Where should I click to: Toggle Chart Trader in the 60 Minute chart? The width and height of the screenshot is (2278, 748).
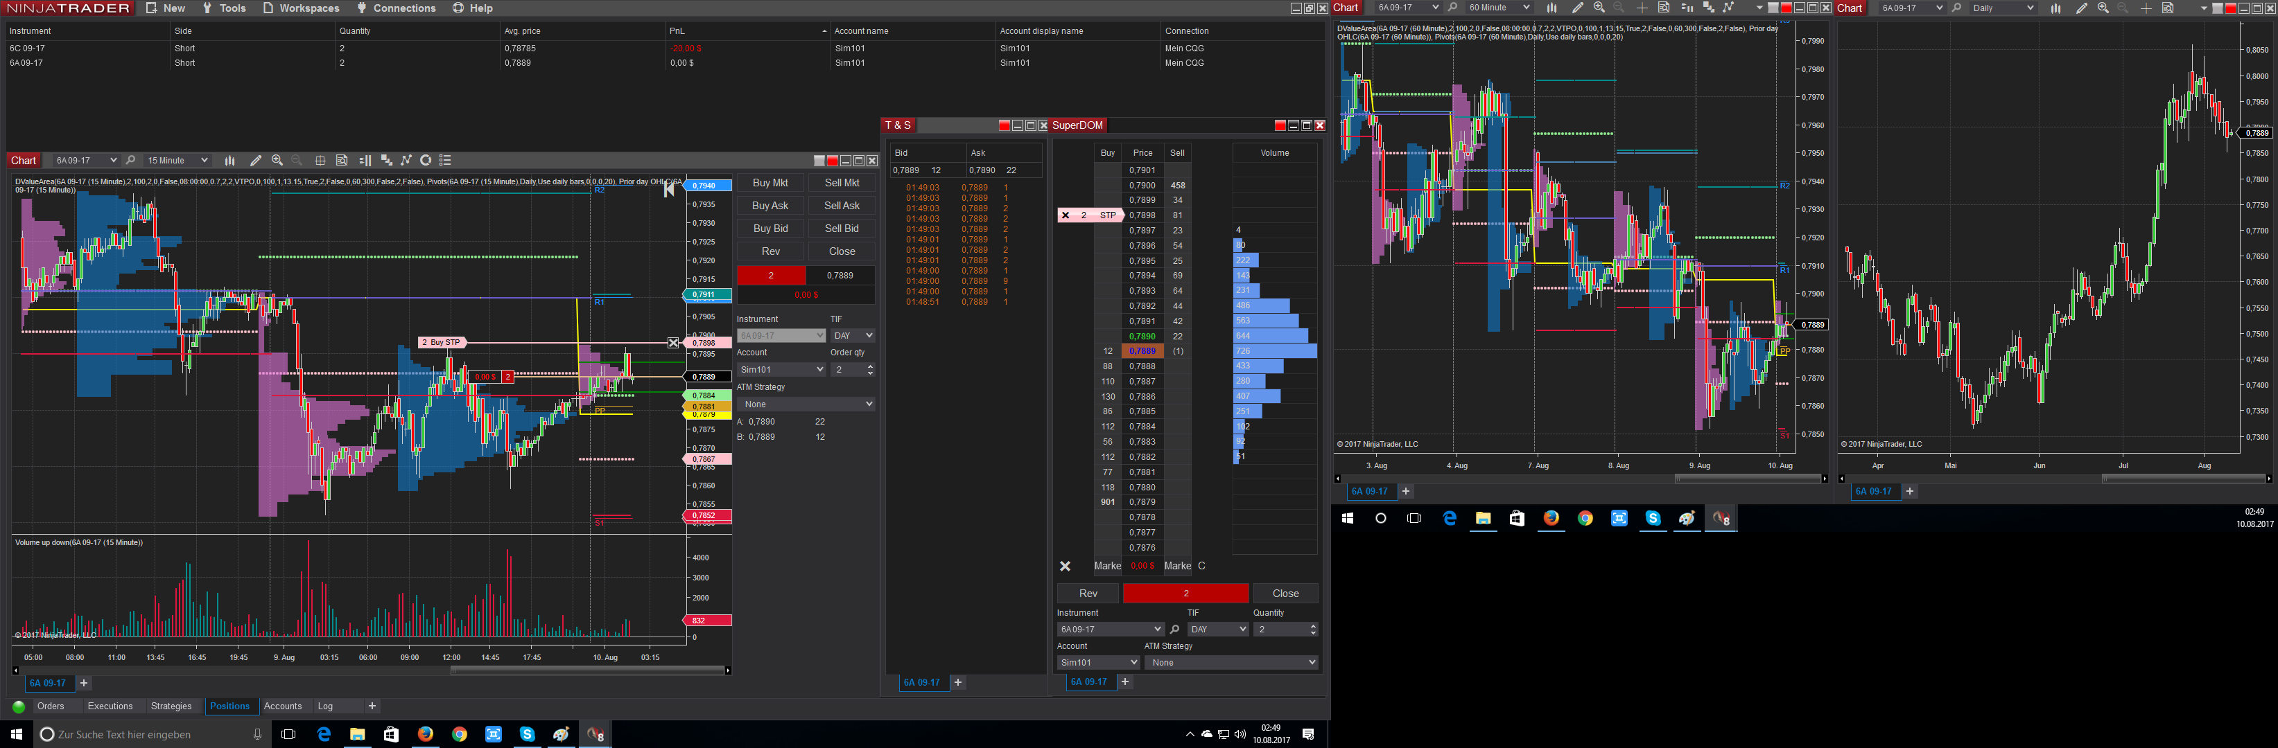pos(1687,8)
